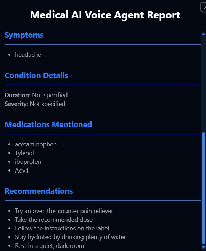
Task: Click the over-the-counter pain reliever recommendation
Action: [x=64, y=211]
